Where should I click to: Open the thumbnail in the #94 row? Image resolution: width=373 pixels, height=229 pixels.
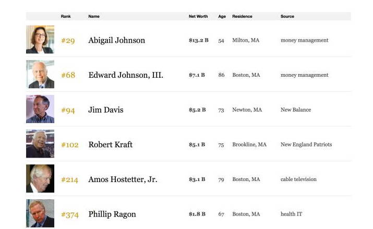coord(40,109)
